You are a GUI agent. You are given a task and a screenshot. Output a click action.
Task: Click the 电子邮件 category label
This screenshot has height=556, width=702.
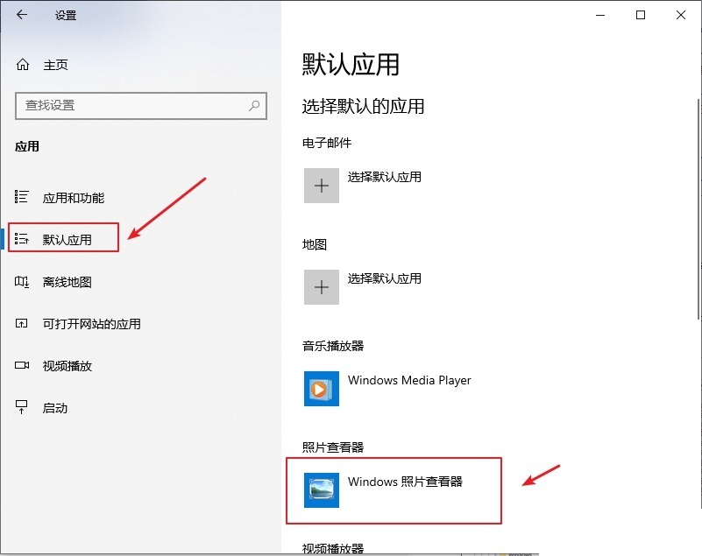pos(327,143)
